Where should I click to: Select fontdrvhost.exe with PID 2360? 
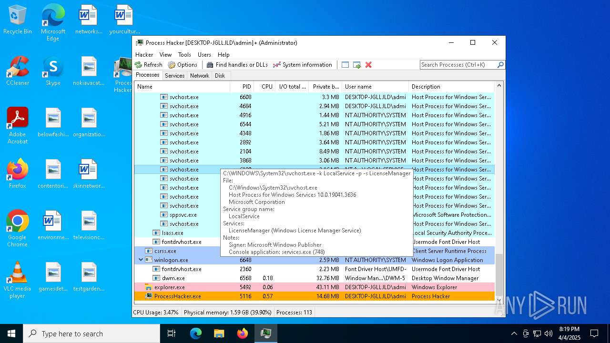(x=315, y=269)
